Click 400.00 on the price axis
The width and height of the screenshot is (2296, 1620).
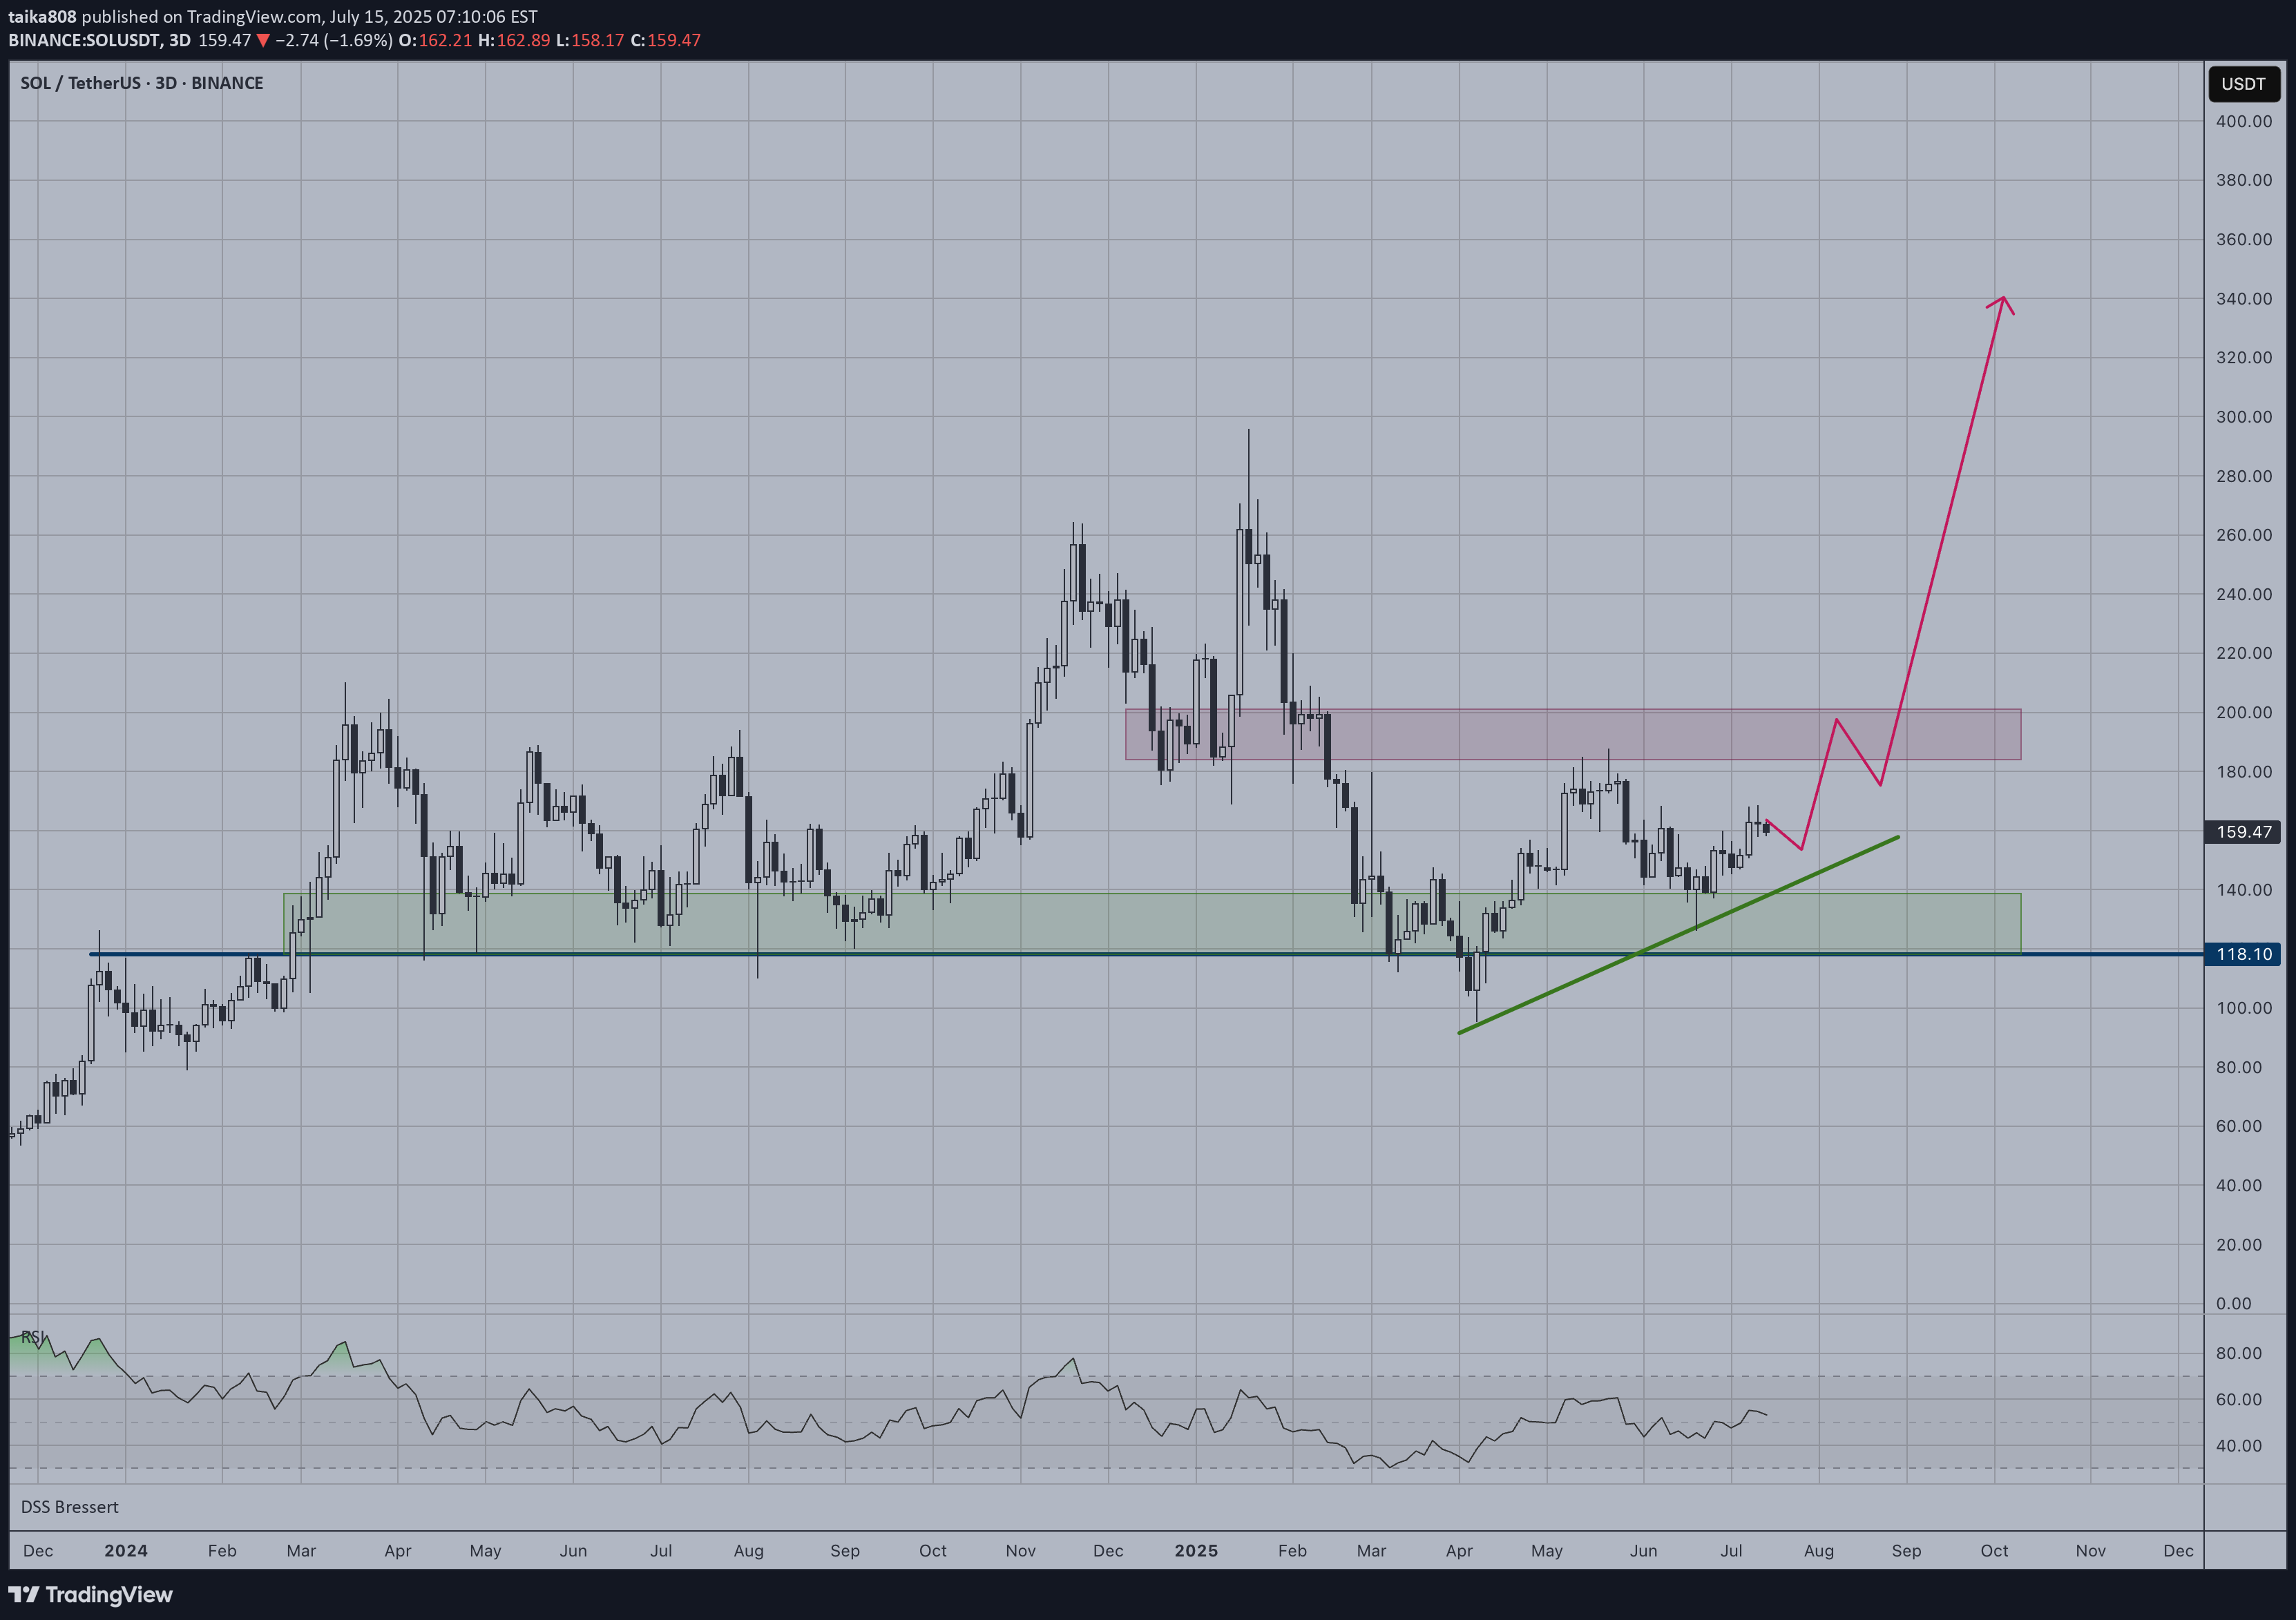(2243, 121)
